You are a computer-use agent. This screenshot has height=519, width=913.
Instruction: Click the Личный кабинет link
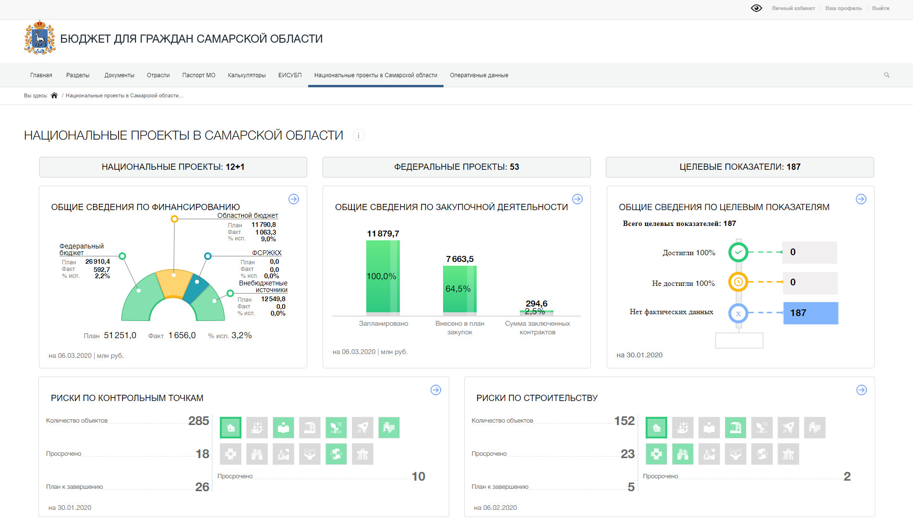pyautogui.click(x=793, y=8)
